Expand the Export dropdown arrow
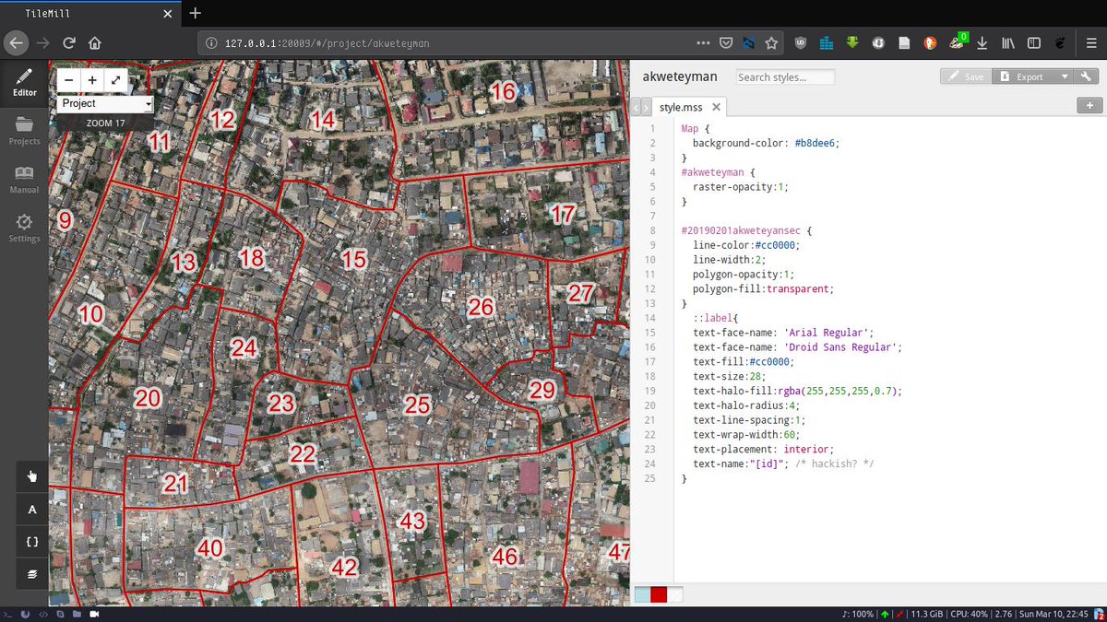 pyautogui.click(x=1065, y=76)
